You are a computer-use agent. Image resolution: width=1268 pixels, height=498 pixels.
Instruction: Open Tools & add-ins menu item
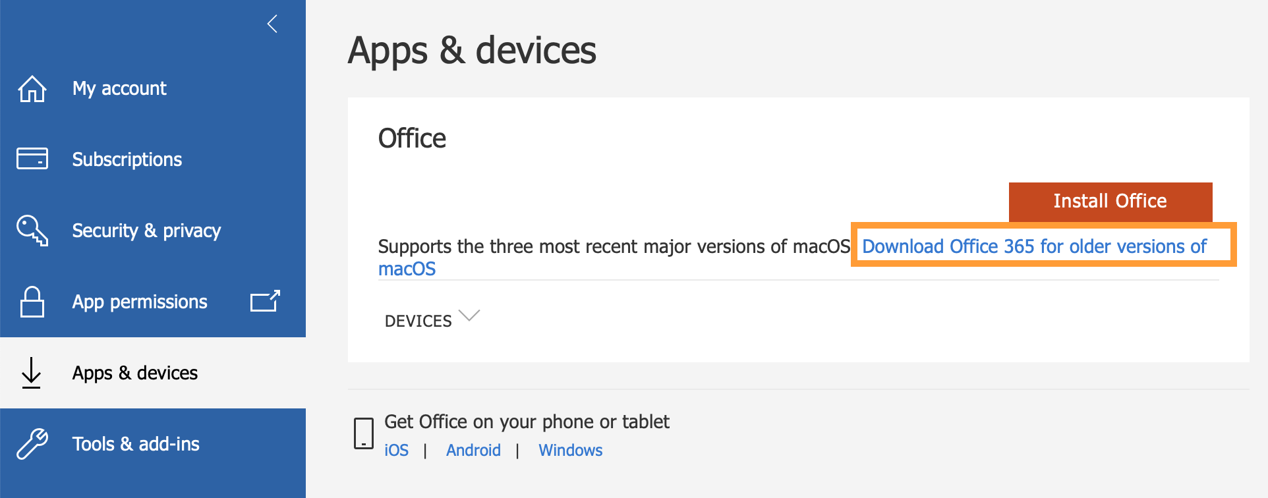(136, 444)
